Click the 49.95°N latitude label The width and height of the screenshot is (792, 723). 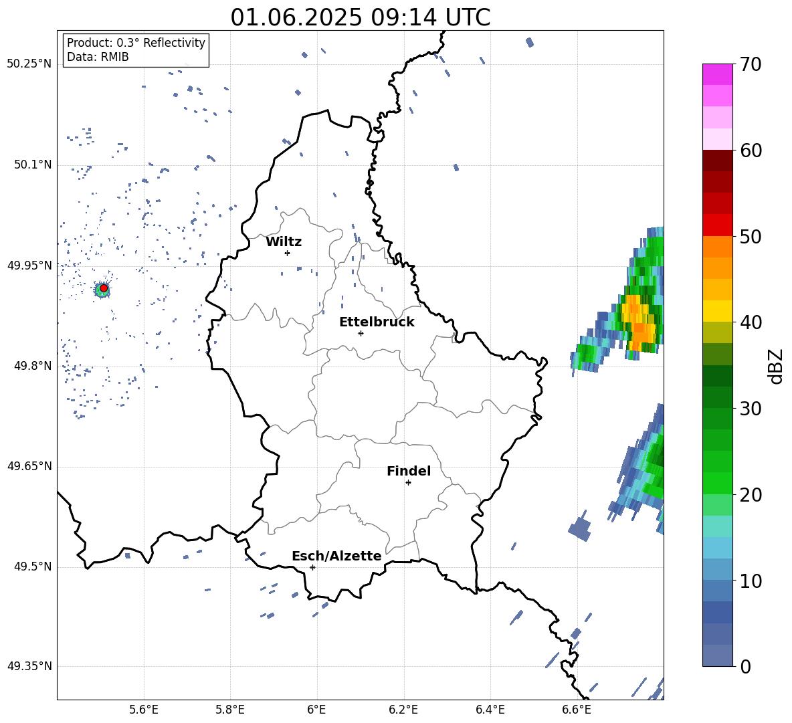[29, 265]
